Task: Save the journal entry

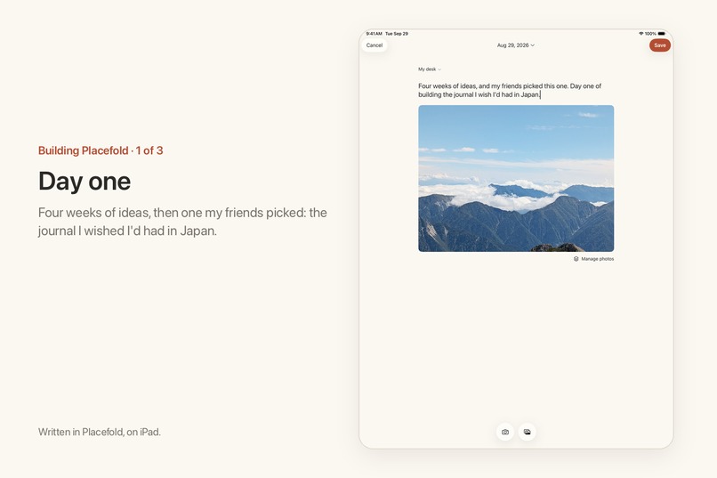Action: pyautogui.click(x=660, y=45)
